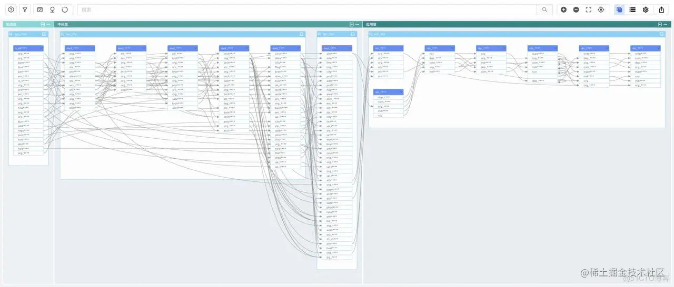Screen dimensions: 674x287
Task: Zoom in with the plus icon
Action: coord(563,9)
